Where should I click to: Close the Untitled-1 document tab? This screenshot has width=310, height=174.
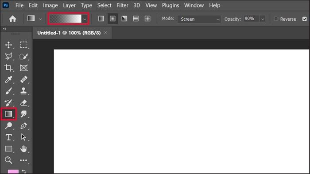click(105, 33)
